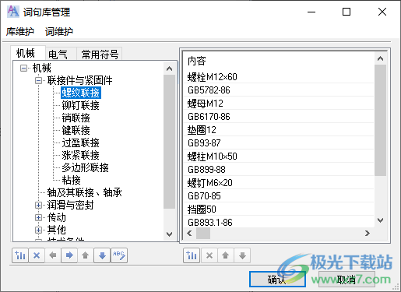Click the tree panel vertical scrollbar thumb
Viewport: 401px width, 292px height.
click(x=169, y=142)
